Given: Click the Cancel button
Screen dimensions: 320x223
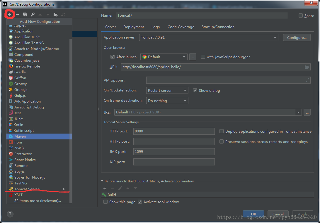Looking at the screenshot, I should click(278, 214).
